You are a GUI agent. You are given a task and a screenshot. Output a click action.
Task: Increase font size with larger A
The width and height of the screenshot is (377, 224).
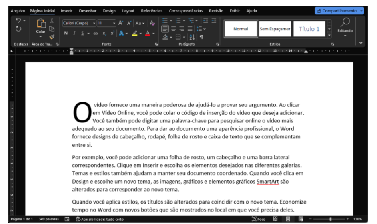click(x=121, y=23)
